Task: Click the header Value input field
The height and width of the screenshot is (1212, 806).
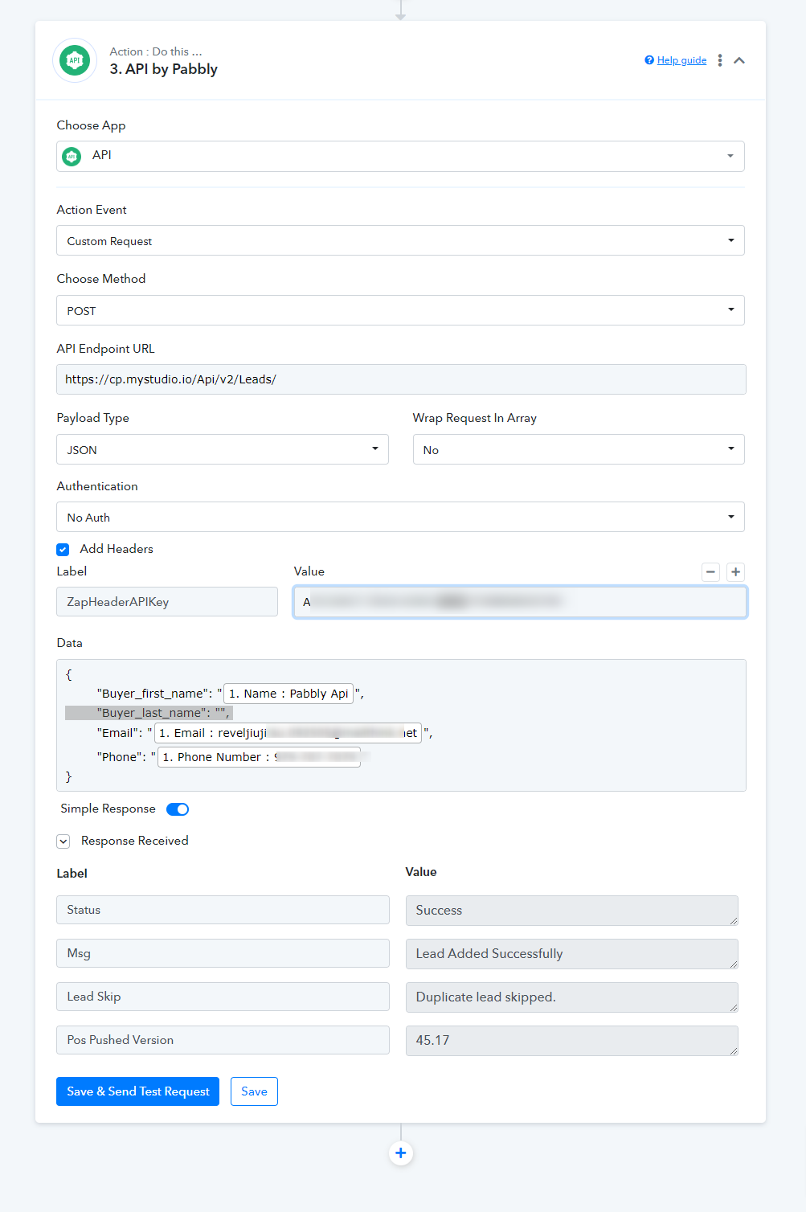Action: (520, 602)
